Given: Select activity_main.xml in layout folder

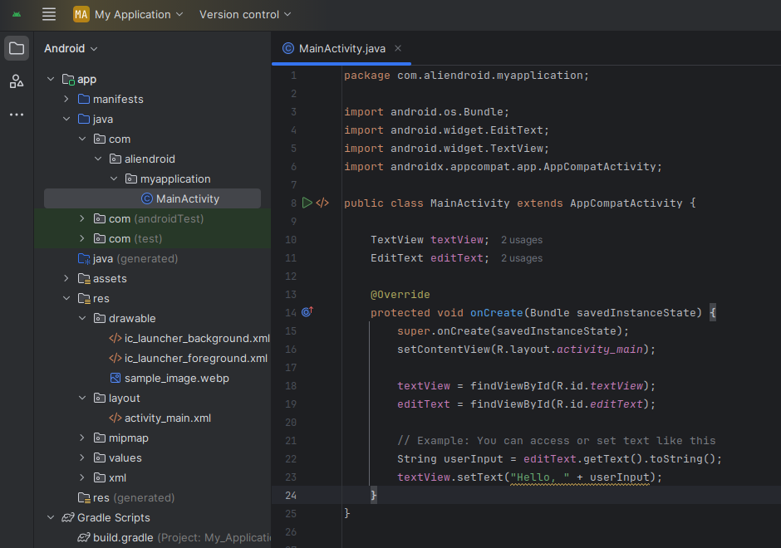Looking at the screenshot, I should coord(168,418).
